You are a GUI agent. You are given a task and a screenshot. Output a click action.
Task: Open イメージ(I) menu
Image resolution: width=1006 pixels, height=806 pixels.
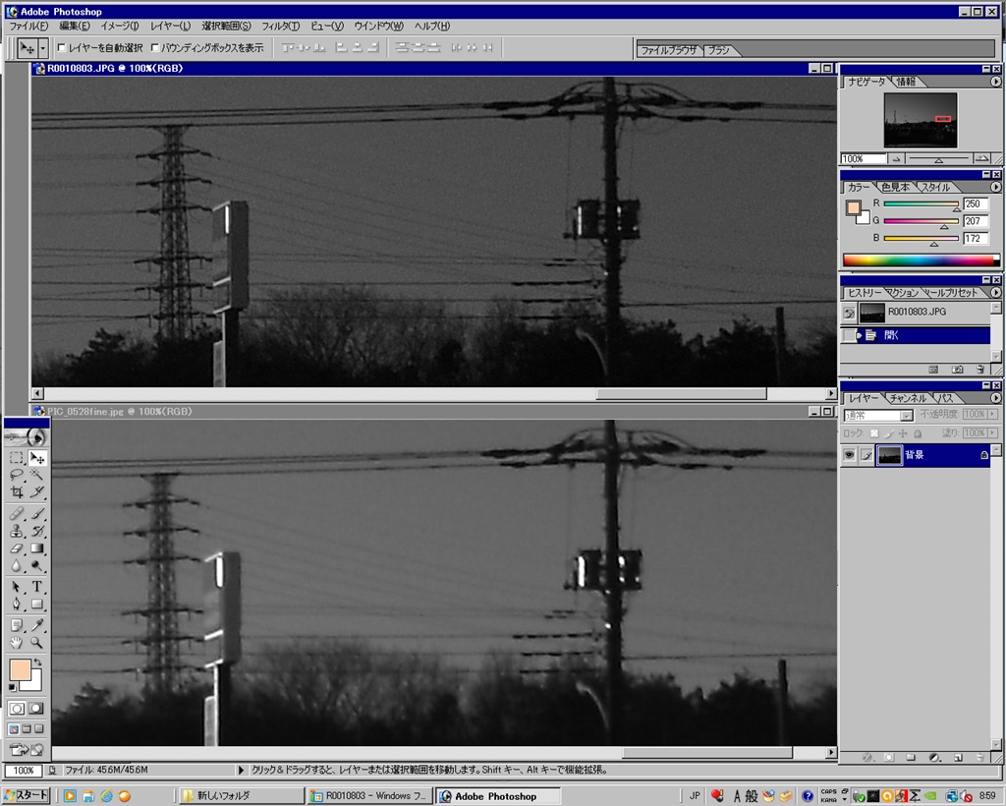pyautogui.click(x=119, y=26)
